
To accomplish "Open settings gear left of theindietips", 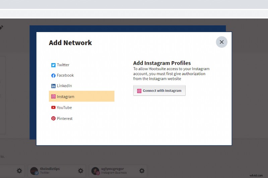I will point(19,171).
